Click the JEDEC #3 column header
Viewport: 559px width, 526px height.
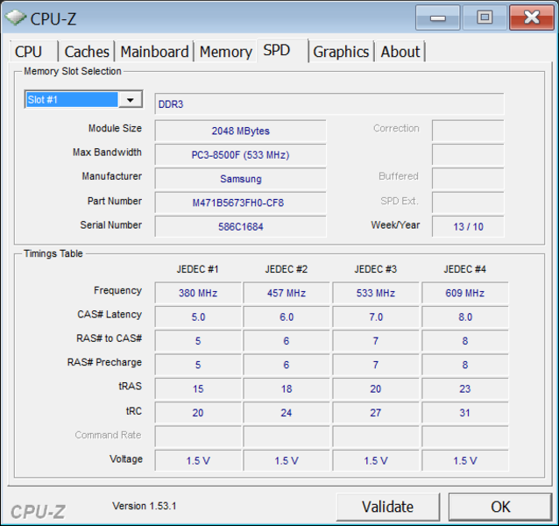tap(375, 269)
